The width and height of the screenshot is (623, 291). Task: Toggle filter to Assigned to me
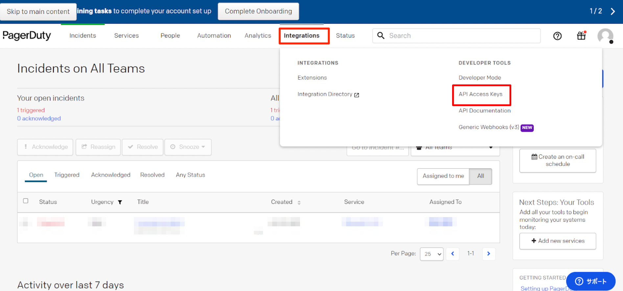[x=443, y=176]
